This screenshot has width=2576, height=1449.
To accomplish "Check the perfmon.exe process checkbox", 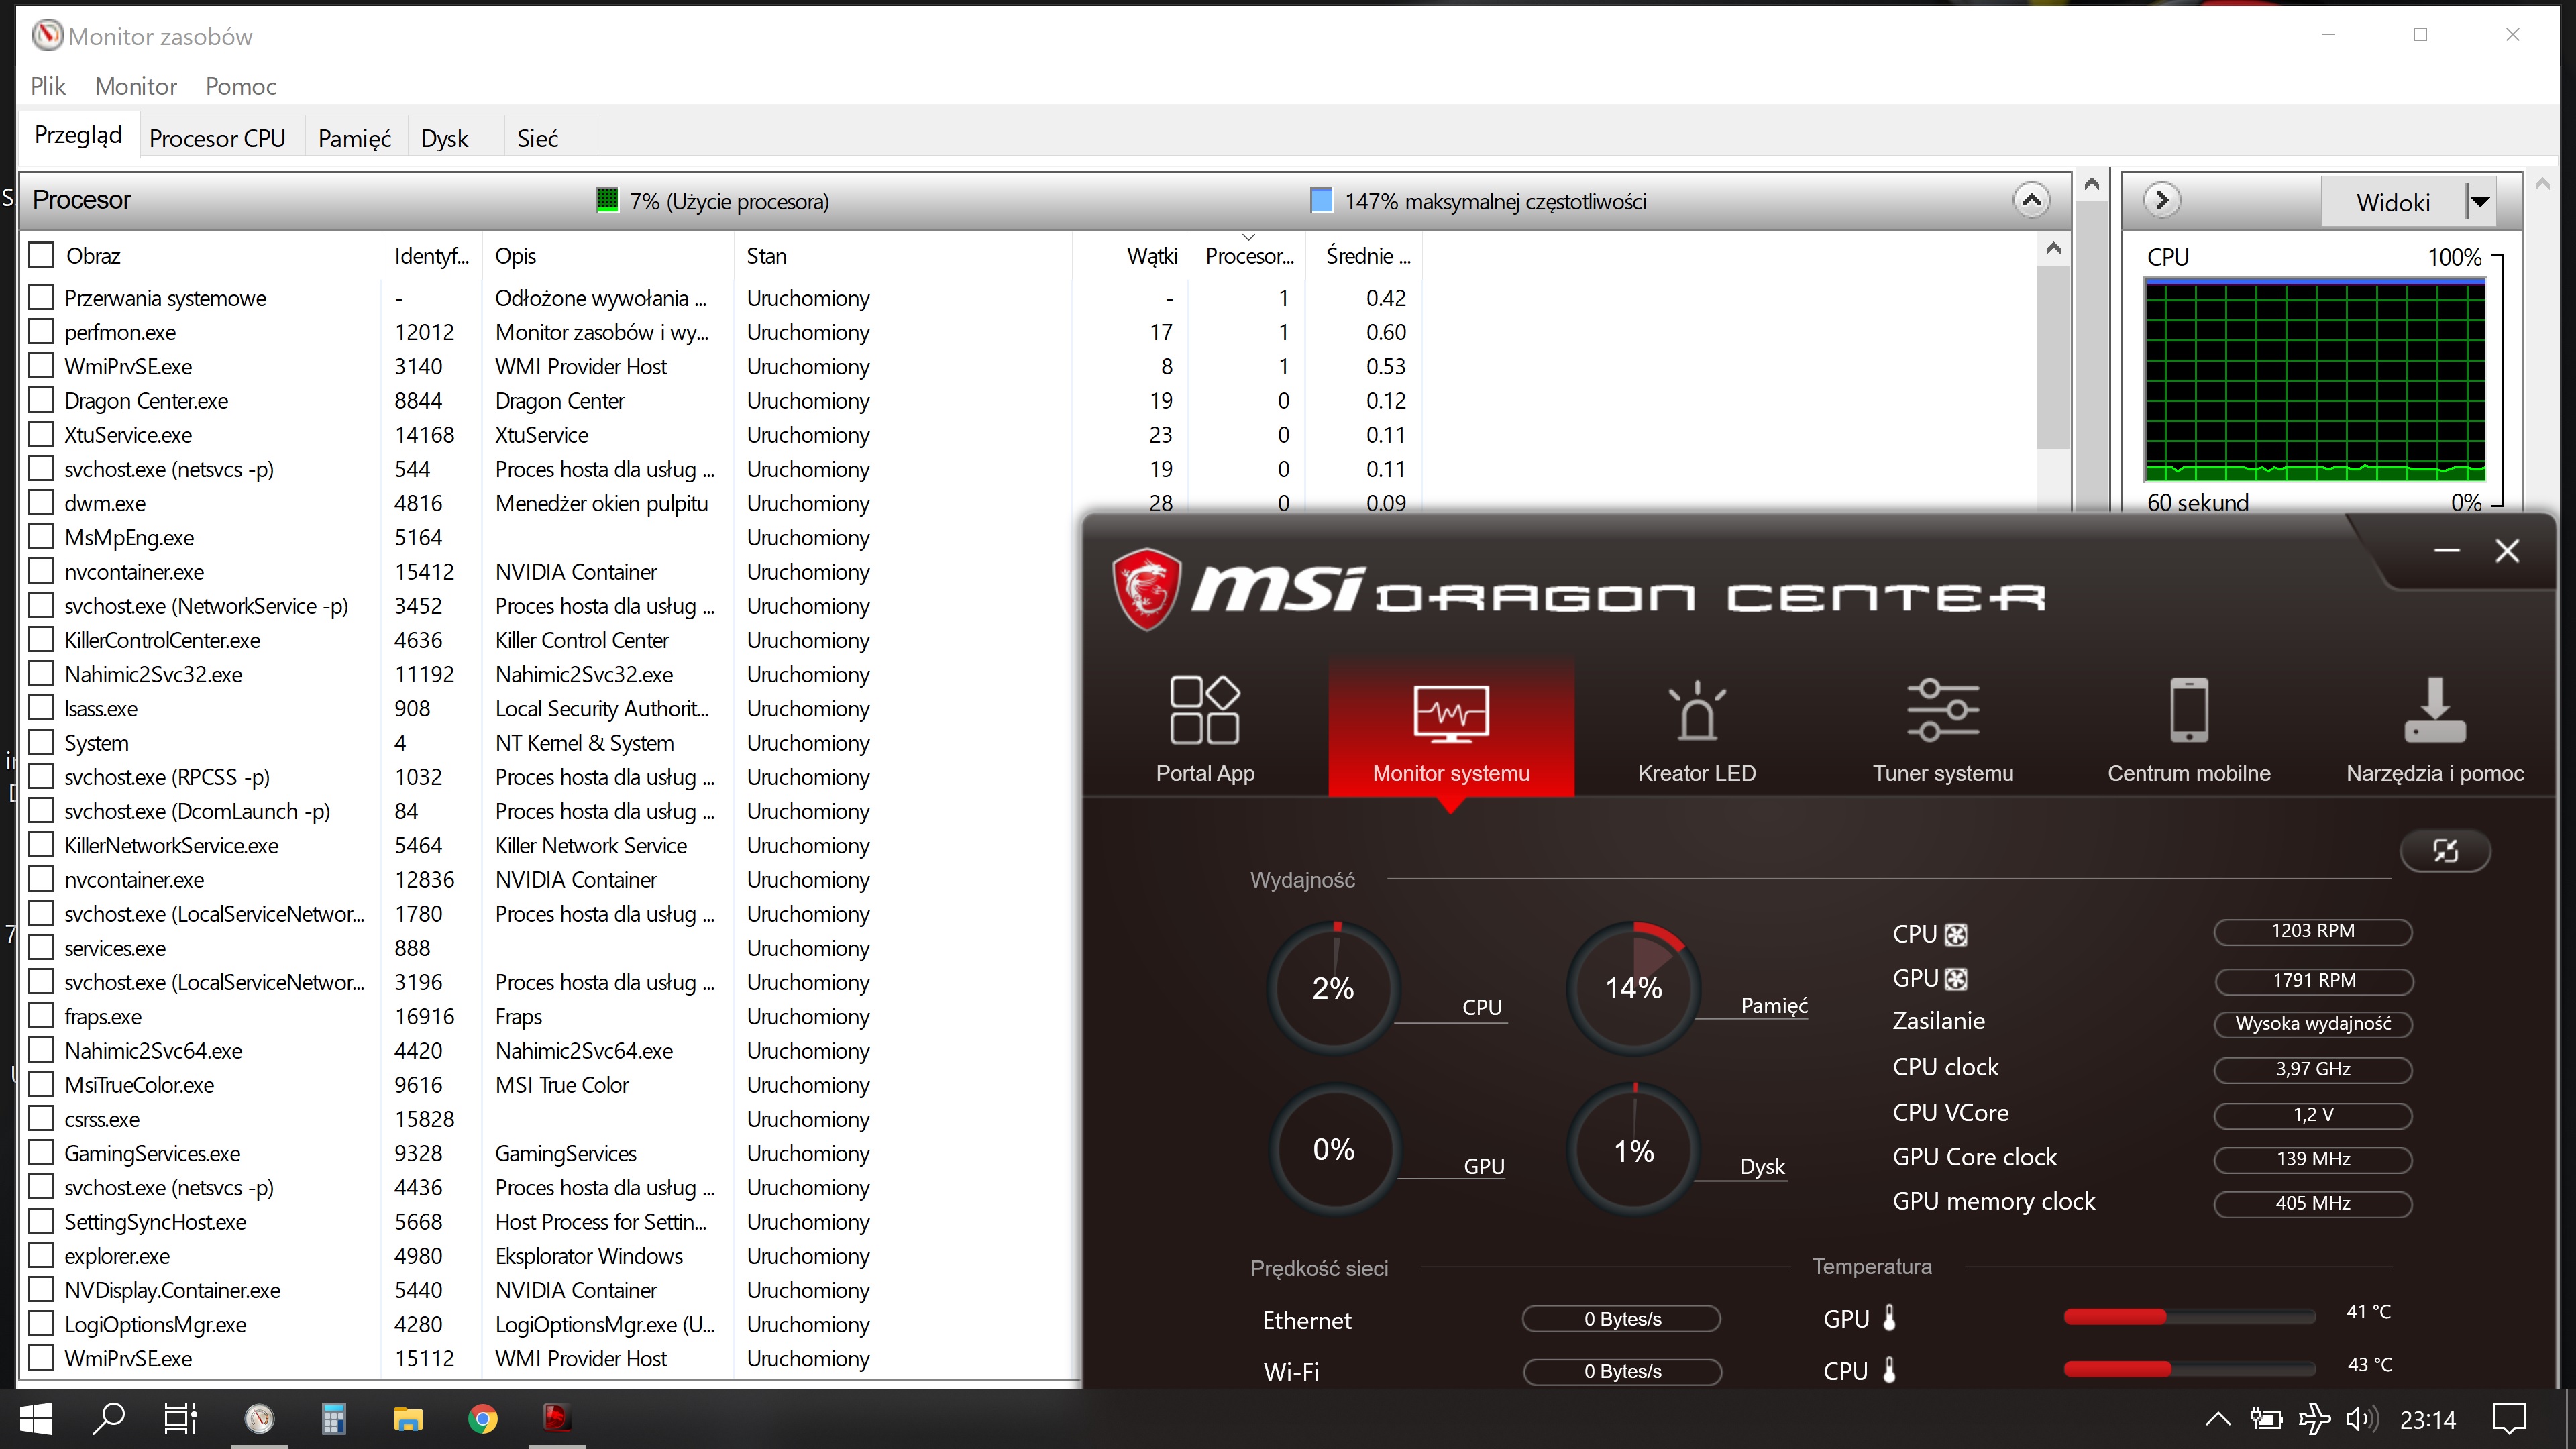I will click(41, 331).
